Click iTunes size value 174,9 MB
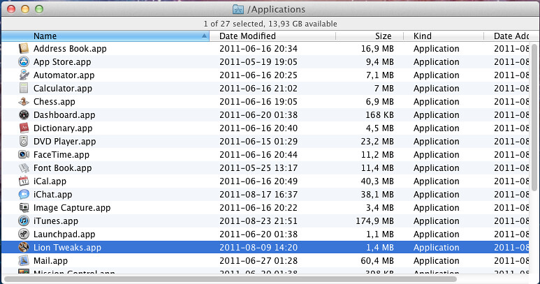This screenshot has width=540, height=284. coord(374,221)
